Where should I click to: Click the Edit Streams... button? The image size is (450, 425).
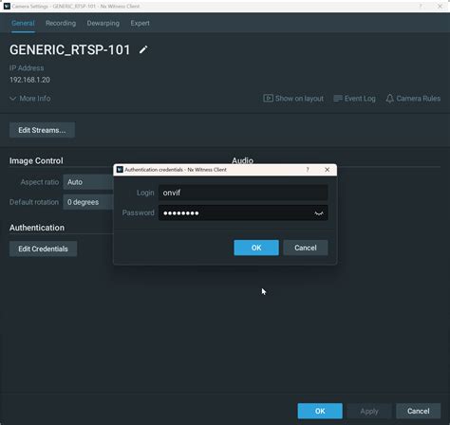click(x=42, y=130)
